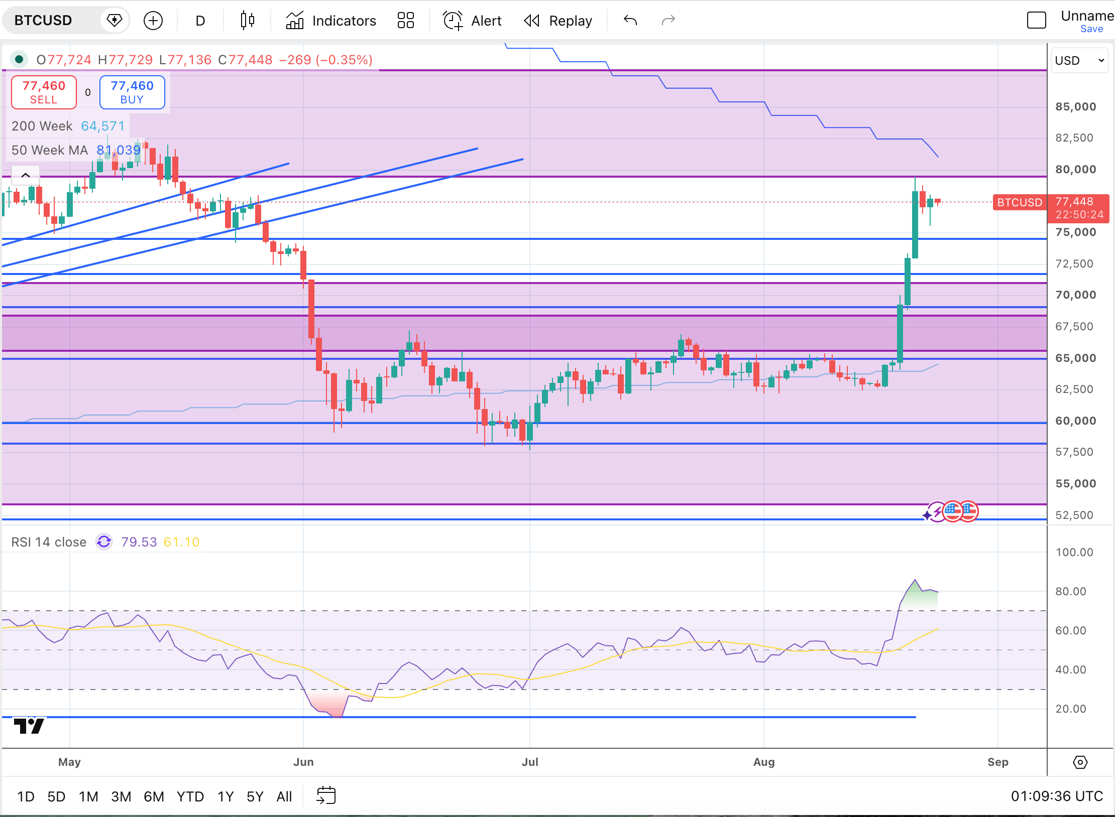Open the Indicators dialog
This screenshot has height=817, width=1115.
point(331,21)
